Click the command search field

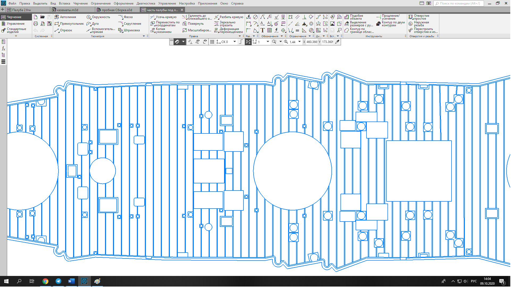(459, 3)
